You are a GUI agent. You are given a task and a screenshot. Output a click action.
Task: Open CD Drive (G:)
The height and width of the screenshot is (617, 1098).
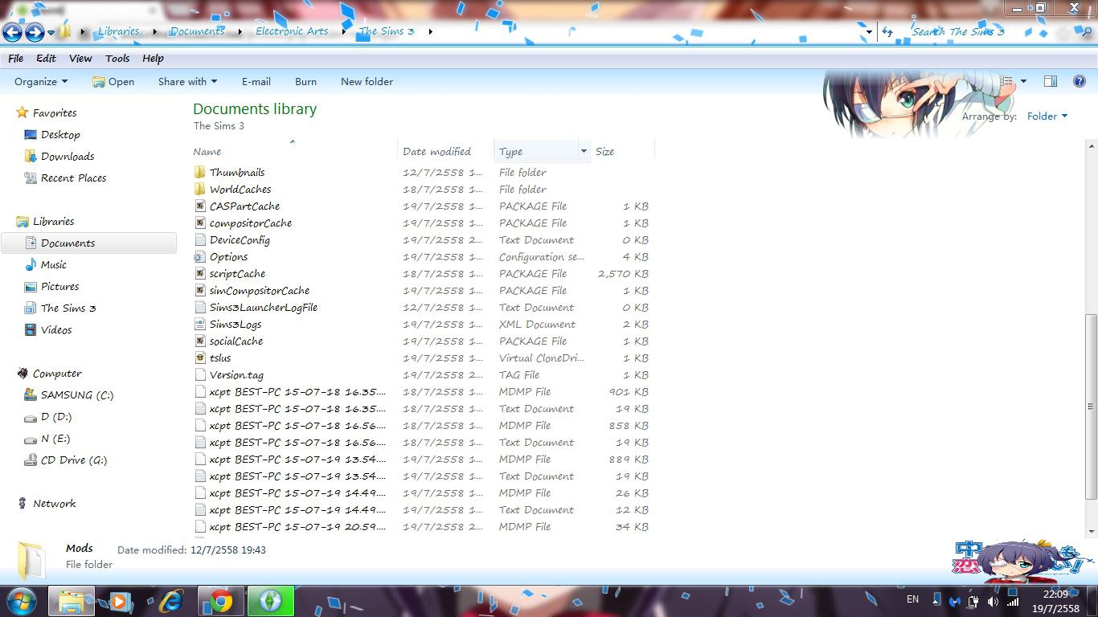pyautogui.click(x=73, y=460)
